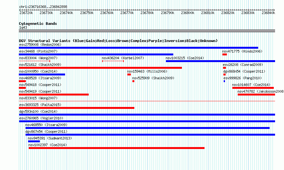
Task: Click the red bar under esv3693325
Action: pos(77,108)
